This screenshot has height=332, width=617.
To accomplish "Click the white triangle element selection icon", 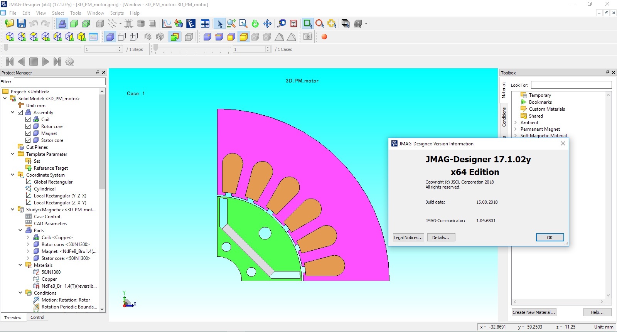I will coord(279,37).
